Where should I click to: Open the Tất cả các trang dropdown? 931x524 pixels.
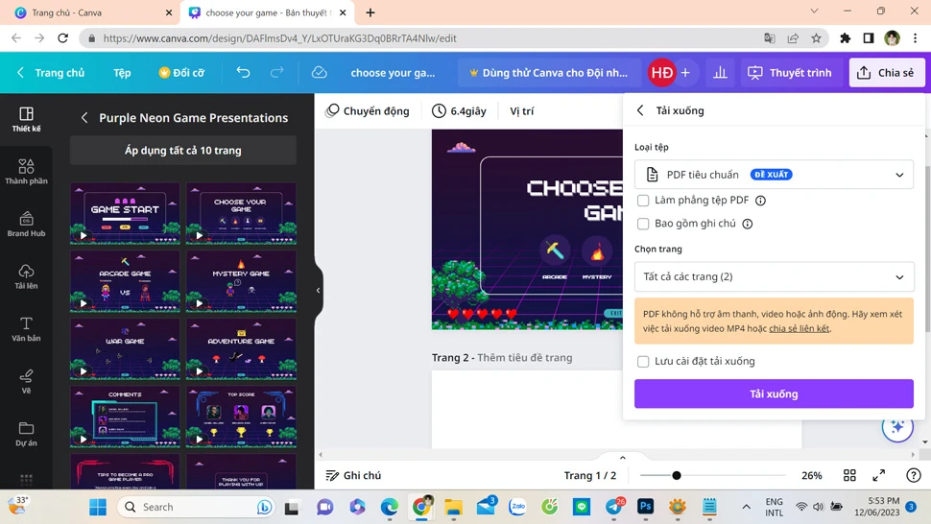(774, 276)
